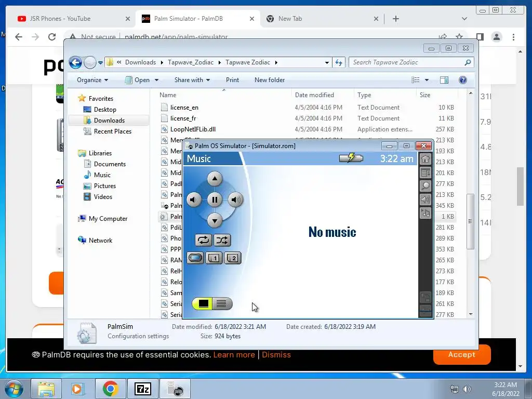The image size is (532, 399).
Task: Tap the Find magnifier in Palm status bar
Action: click(x=425, y=186)
